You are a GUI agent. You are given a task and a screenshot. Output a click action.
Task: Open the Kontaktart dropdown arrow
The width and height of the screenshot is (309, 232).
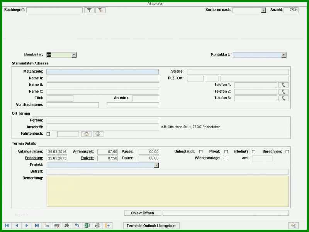point(284,55)
